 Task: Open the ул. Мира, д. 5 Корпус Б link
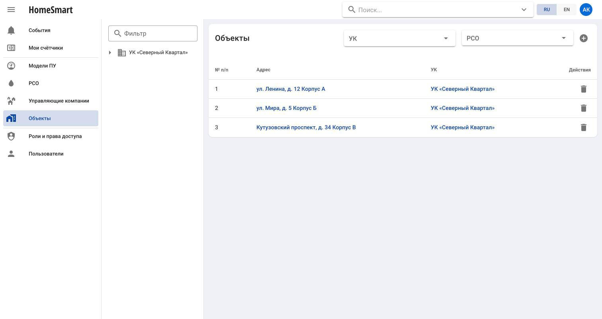[286, 108]
